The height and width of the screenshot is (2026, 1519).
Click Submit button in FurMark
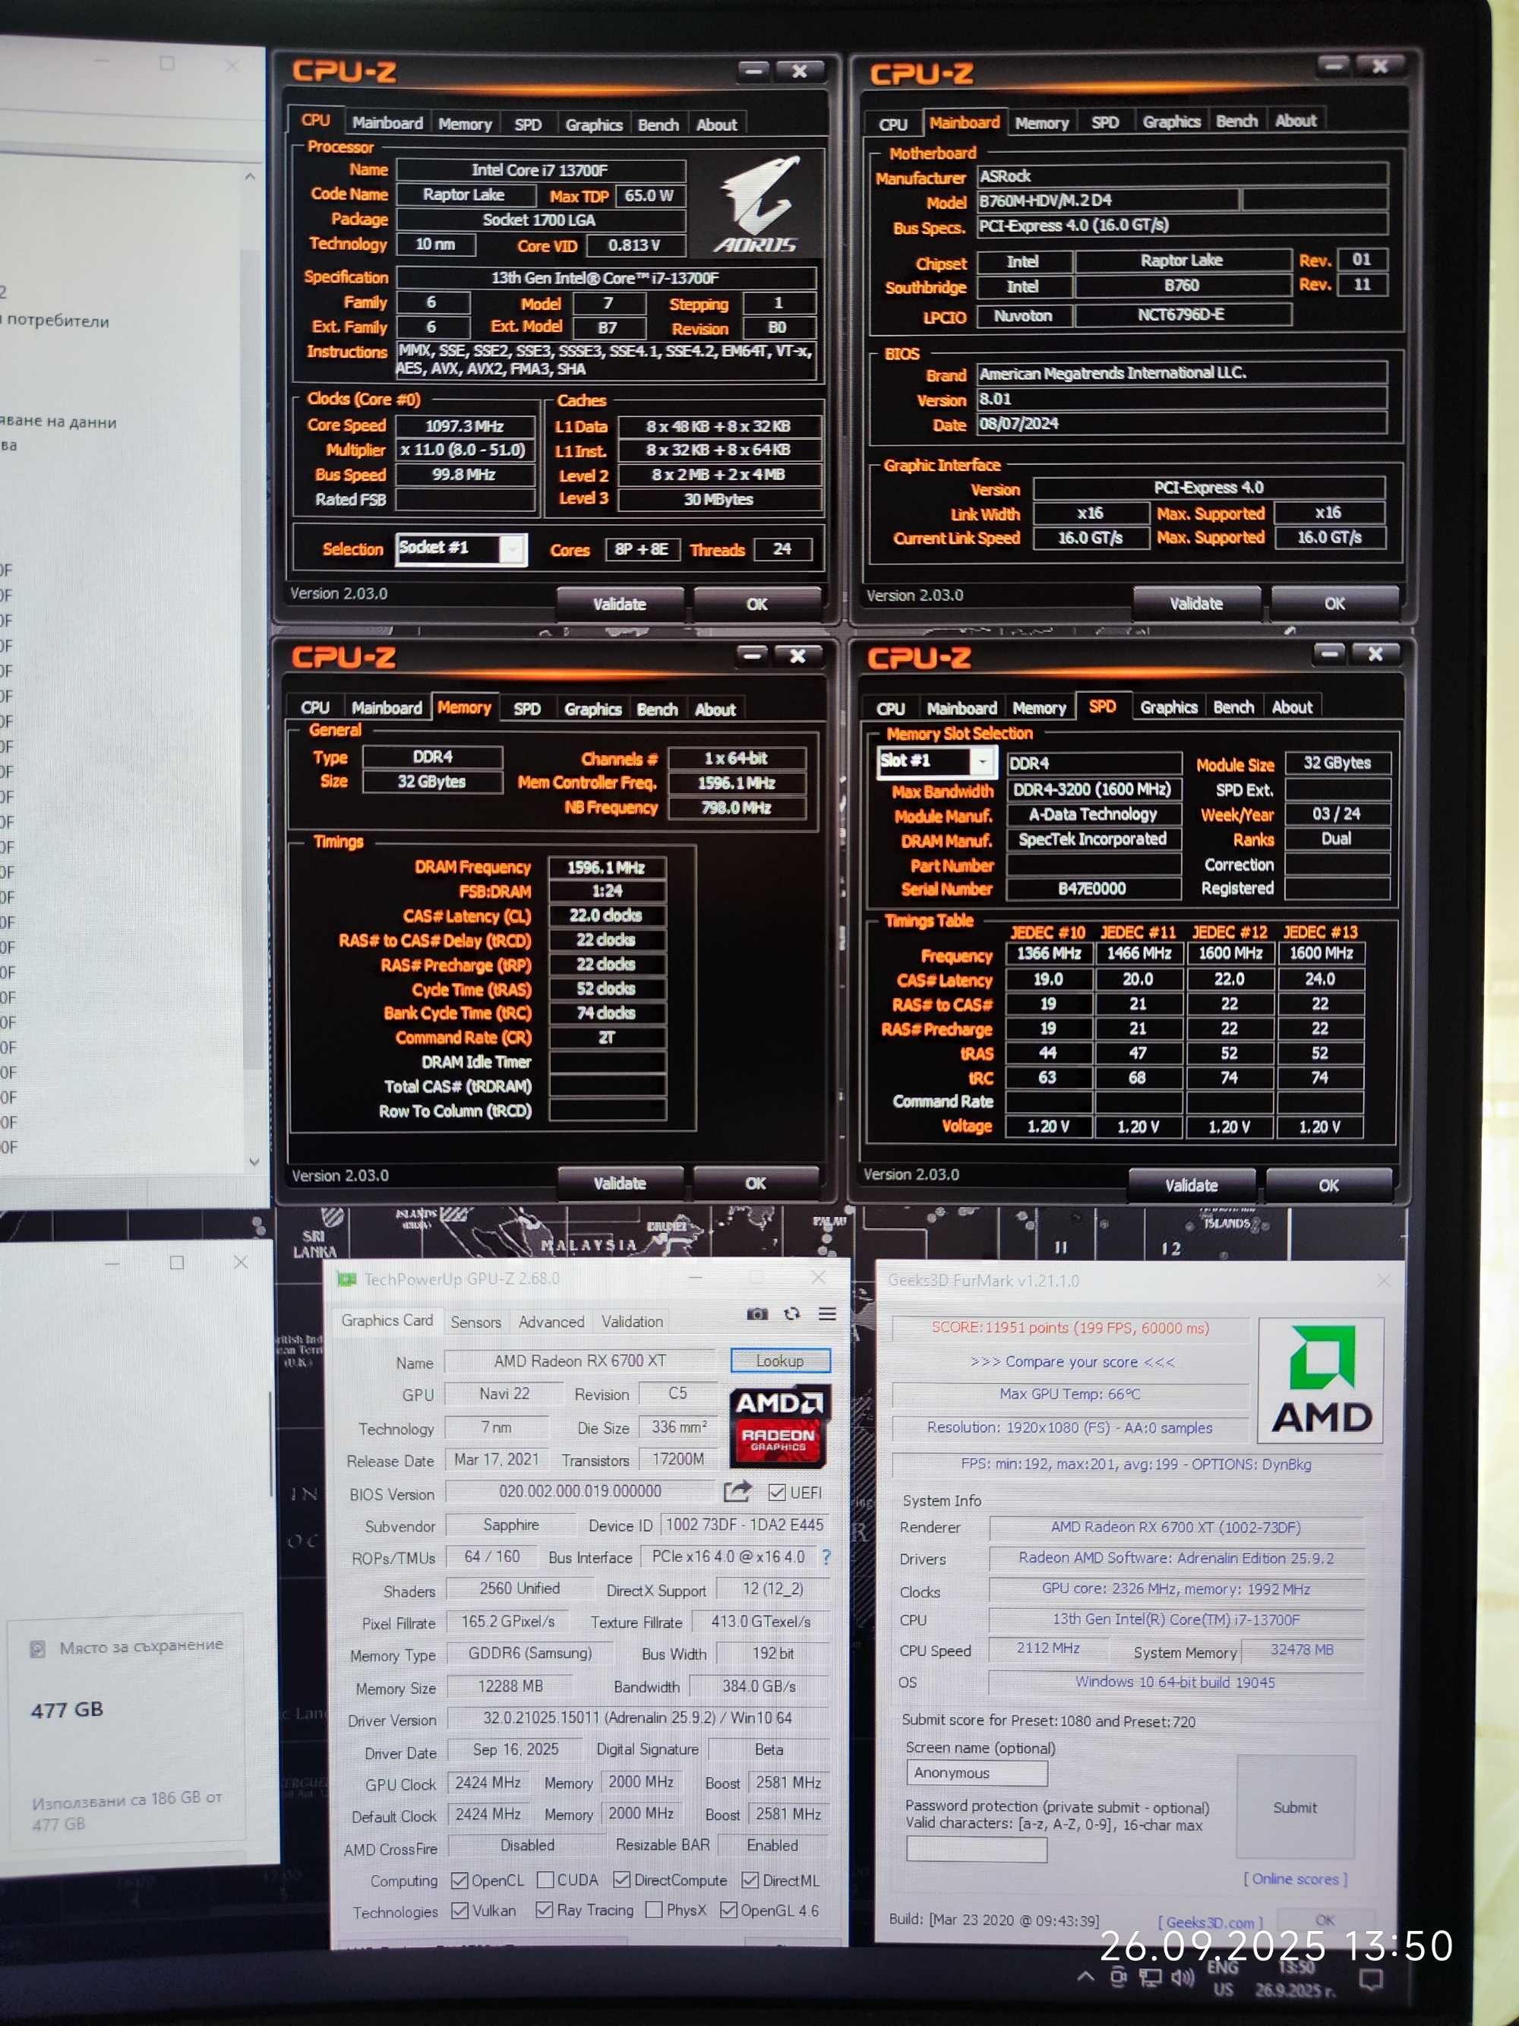(x=1295, y=1807)
